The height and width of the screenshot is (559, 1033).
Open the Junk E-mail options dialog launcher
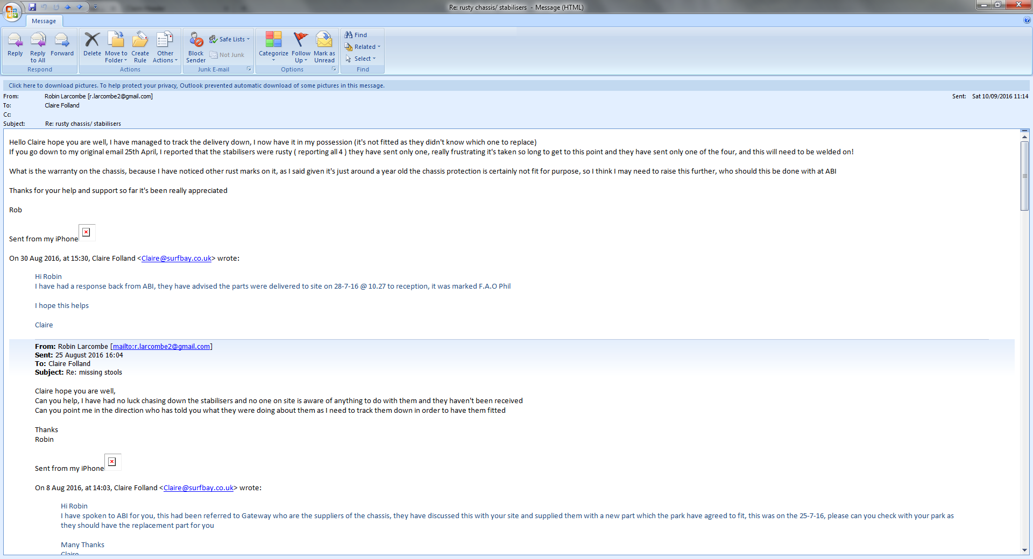tap(249, 69)
